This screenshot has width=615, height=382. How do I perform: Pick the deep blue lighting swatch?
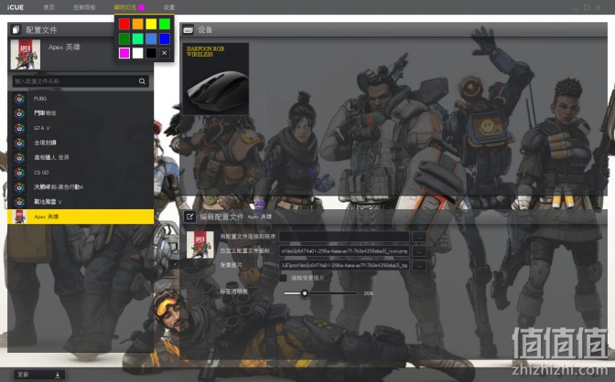click(x=165, y=38)
